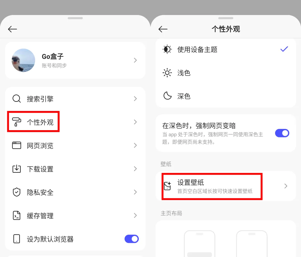Disable 在深色时，强制网页变暗 switch
The height and width of the screenshot is (257, 301).
click(282, 133)
